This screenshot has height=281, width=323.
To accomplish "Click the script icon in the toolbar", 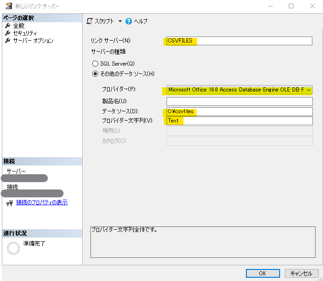I will point(90,21).
